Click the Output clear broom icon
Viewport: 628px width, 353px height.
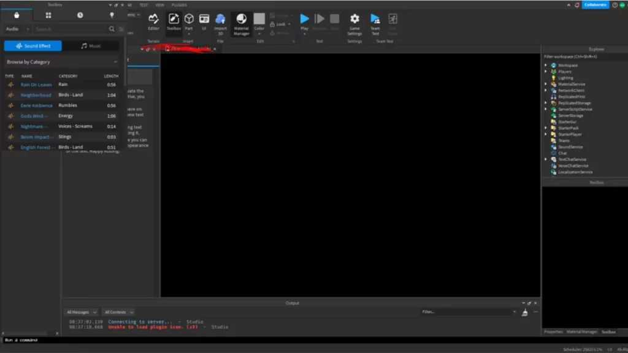[x=525, y=312]
